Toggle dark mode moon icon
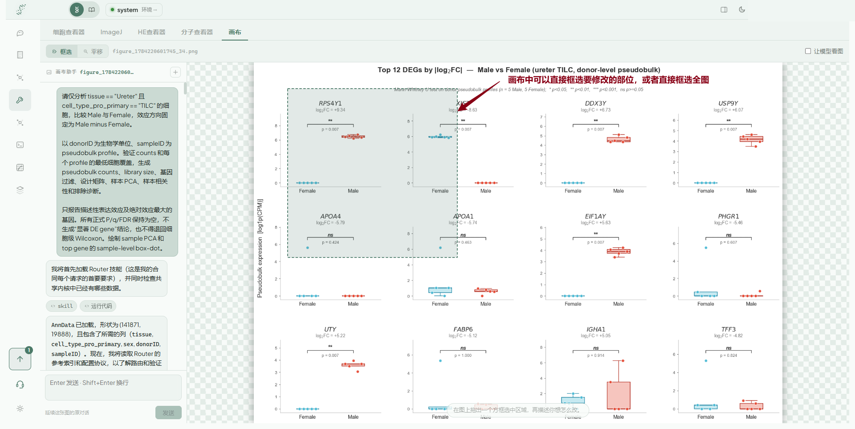This screenshot has width=855, height=429. (742, 10)
